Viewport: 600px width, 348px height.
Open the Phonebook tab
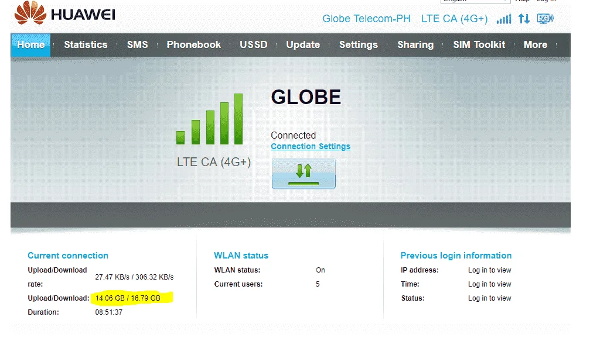click(x=193, y=44)
